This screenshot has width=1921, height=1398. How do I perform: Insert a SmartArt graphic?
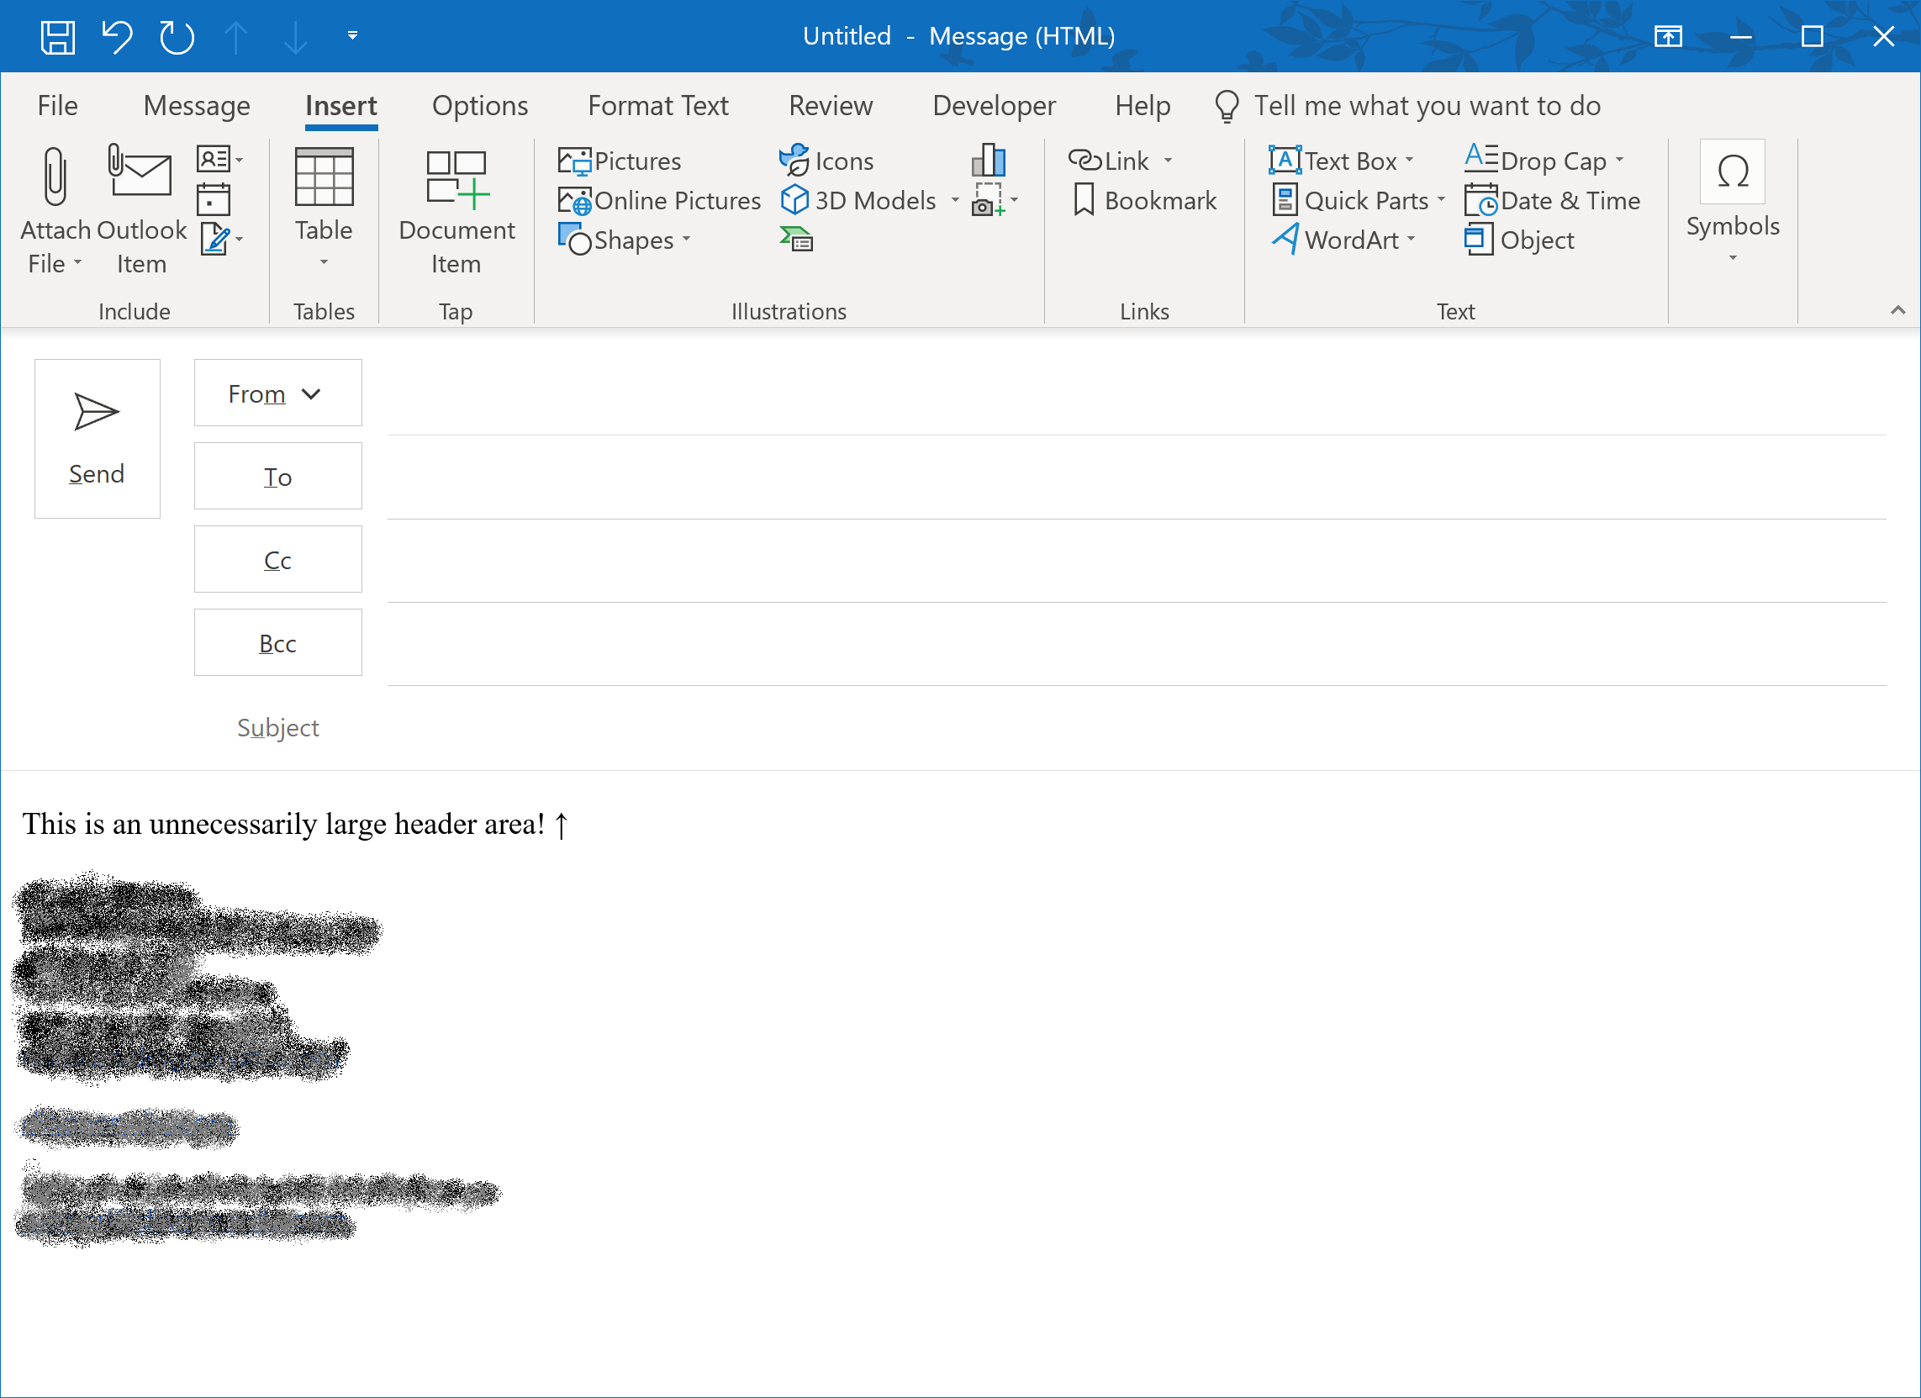point(795,240)
